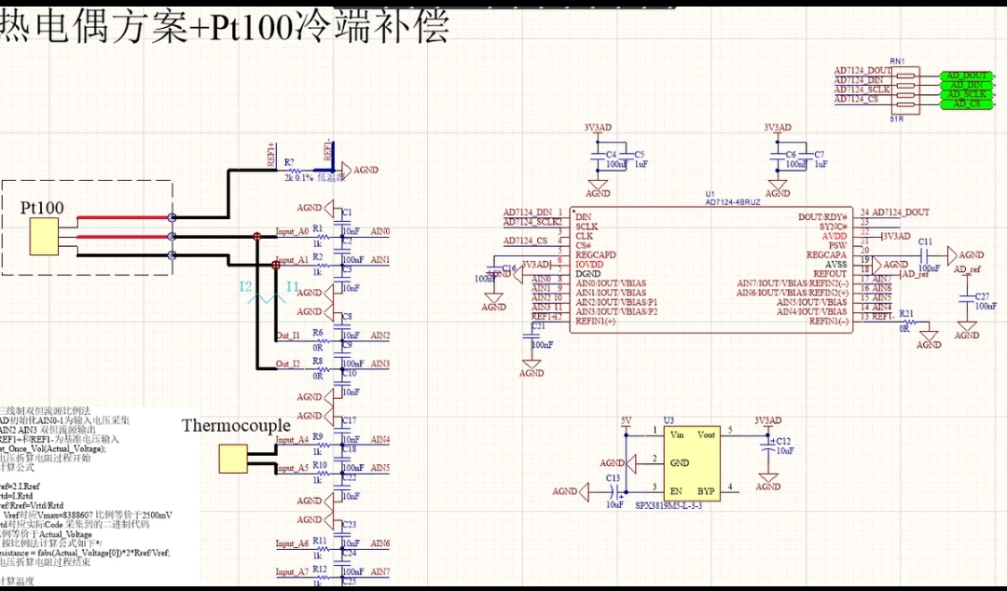Select the RN1 resistor network symbol
This screenshot has width=1007, height=591.
pyautogui.click(x=904, y=89)
